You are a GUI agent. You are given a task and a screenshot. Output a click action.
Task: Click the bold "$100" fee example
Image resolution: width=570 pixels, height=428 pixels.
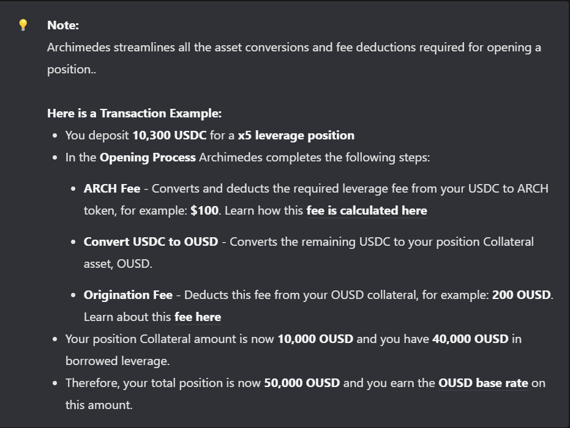click(x=204, y=211)
